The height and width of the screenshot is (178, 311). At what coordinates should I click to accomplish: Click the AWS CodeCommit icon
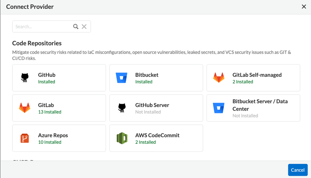tap(122, 138)
